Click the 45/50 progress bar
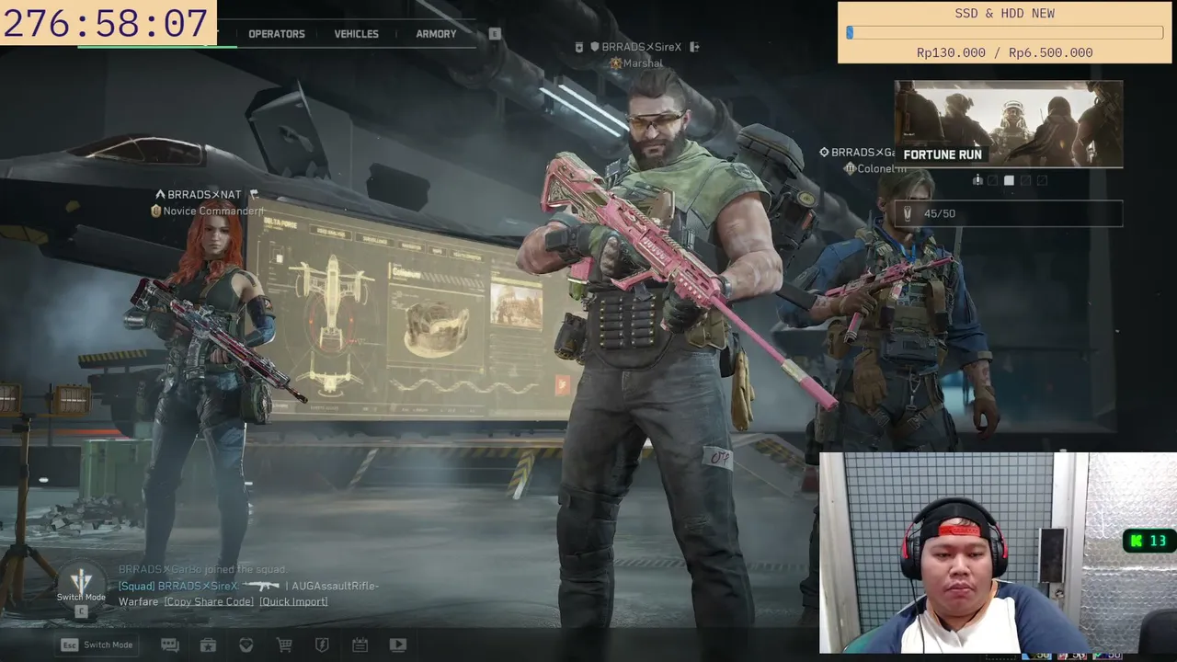The width and height of the screenshot is (1177, 662). [x=1009, y=214]
